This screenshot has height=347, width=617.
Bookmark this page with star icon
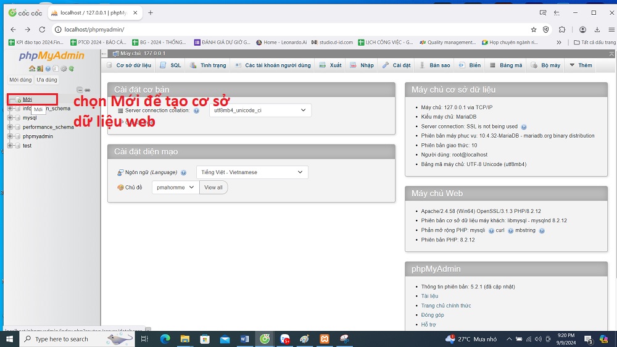click(x=534, y=30)
